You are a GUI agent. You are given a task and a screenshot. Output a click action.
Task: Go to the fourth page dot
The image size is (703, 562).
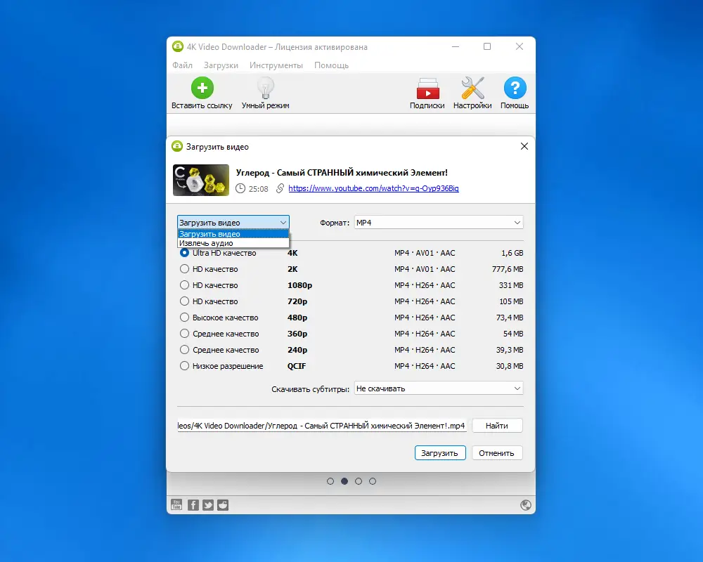point(373,481)
